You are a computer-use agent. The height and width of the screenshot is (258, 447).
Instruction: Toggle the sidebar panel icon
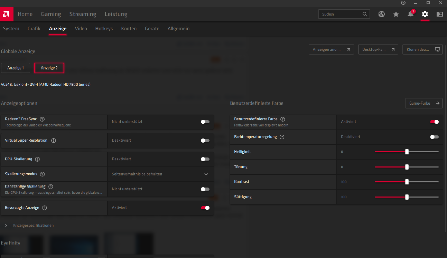(x=440, y=14)
